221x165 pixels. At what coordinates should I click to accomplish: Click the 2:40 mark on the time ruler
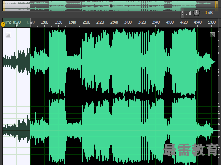[114, 22]
